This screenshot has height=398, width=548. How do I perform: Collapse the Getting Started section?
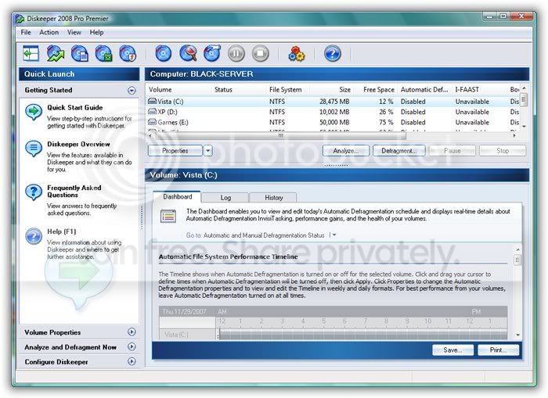tap(132, 91)
